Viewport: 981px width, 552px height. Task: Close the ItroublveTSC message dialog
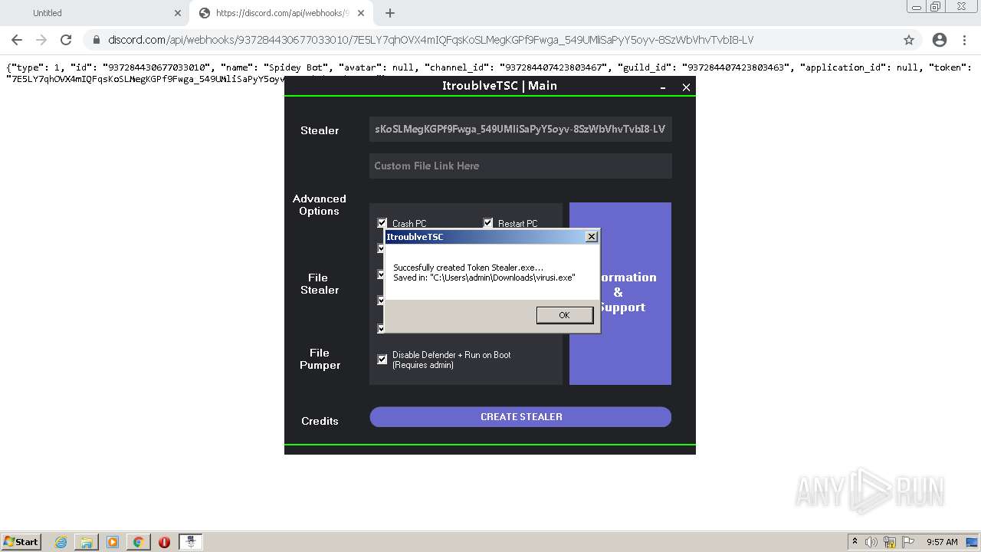(591, 237)
